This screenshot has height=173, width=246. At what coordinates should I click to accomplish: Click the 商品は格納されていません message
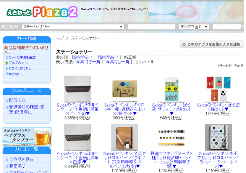[x=26, y=50]
